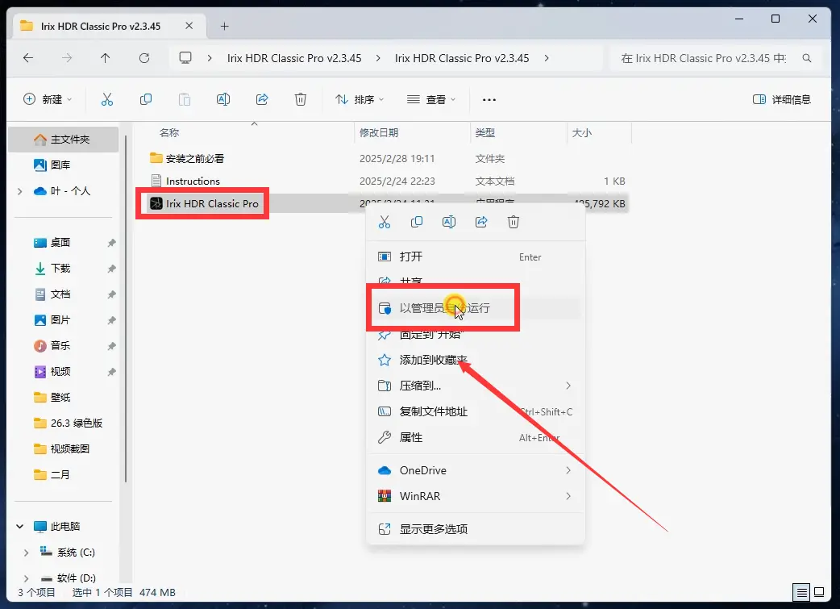Choose 打开 in the context menu

click(x=475, y=257)
